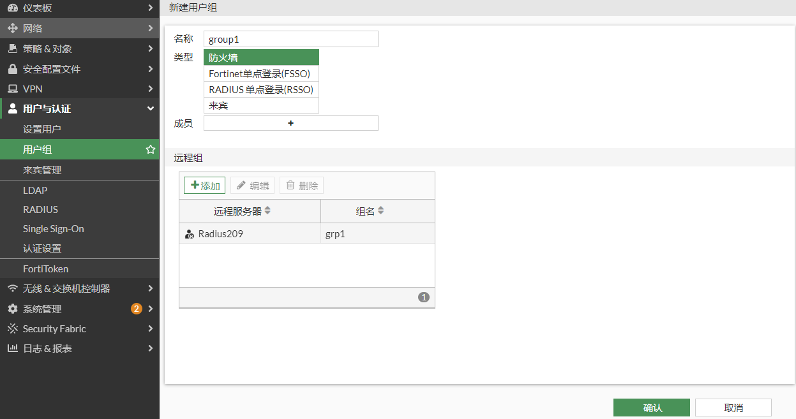
Task: Open the LDAP menu item
Action: (x=35, y=190)
